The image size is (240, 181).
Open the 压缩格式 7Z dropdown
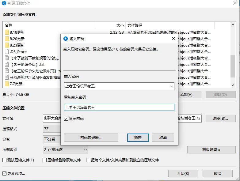(x=52, y=129)
